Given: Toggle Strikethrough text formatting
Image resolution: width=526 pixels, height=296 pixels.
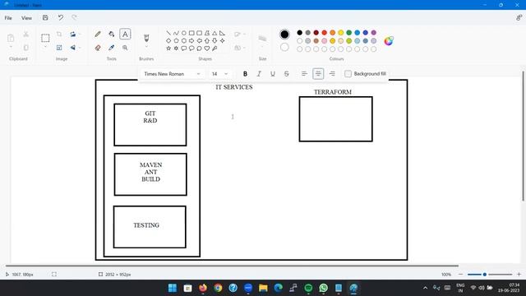Looking at the screenshot, I should pyautogui.click(x=287, y=74).
